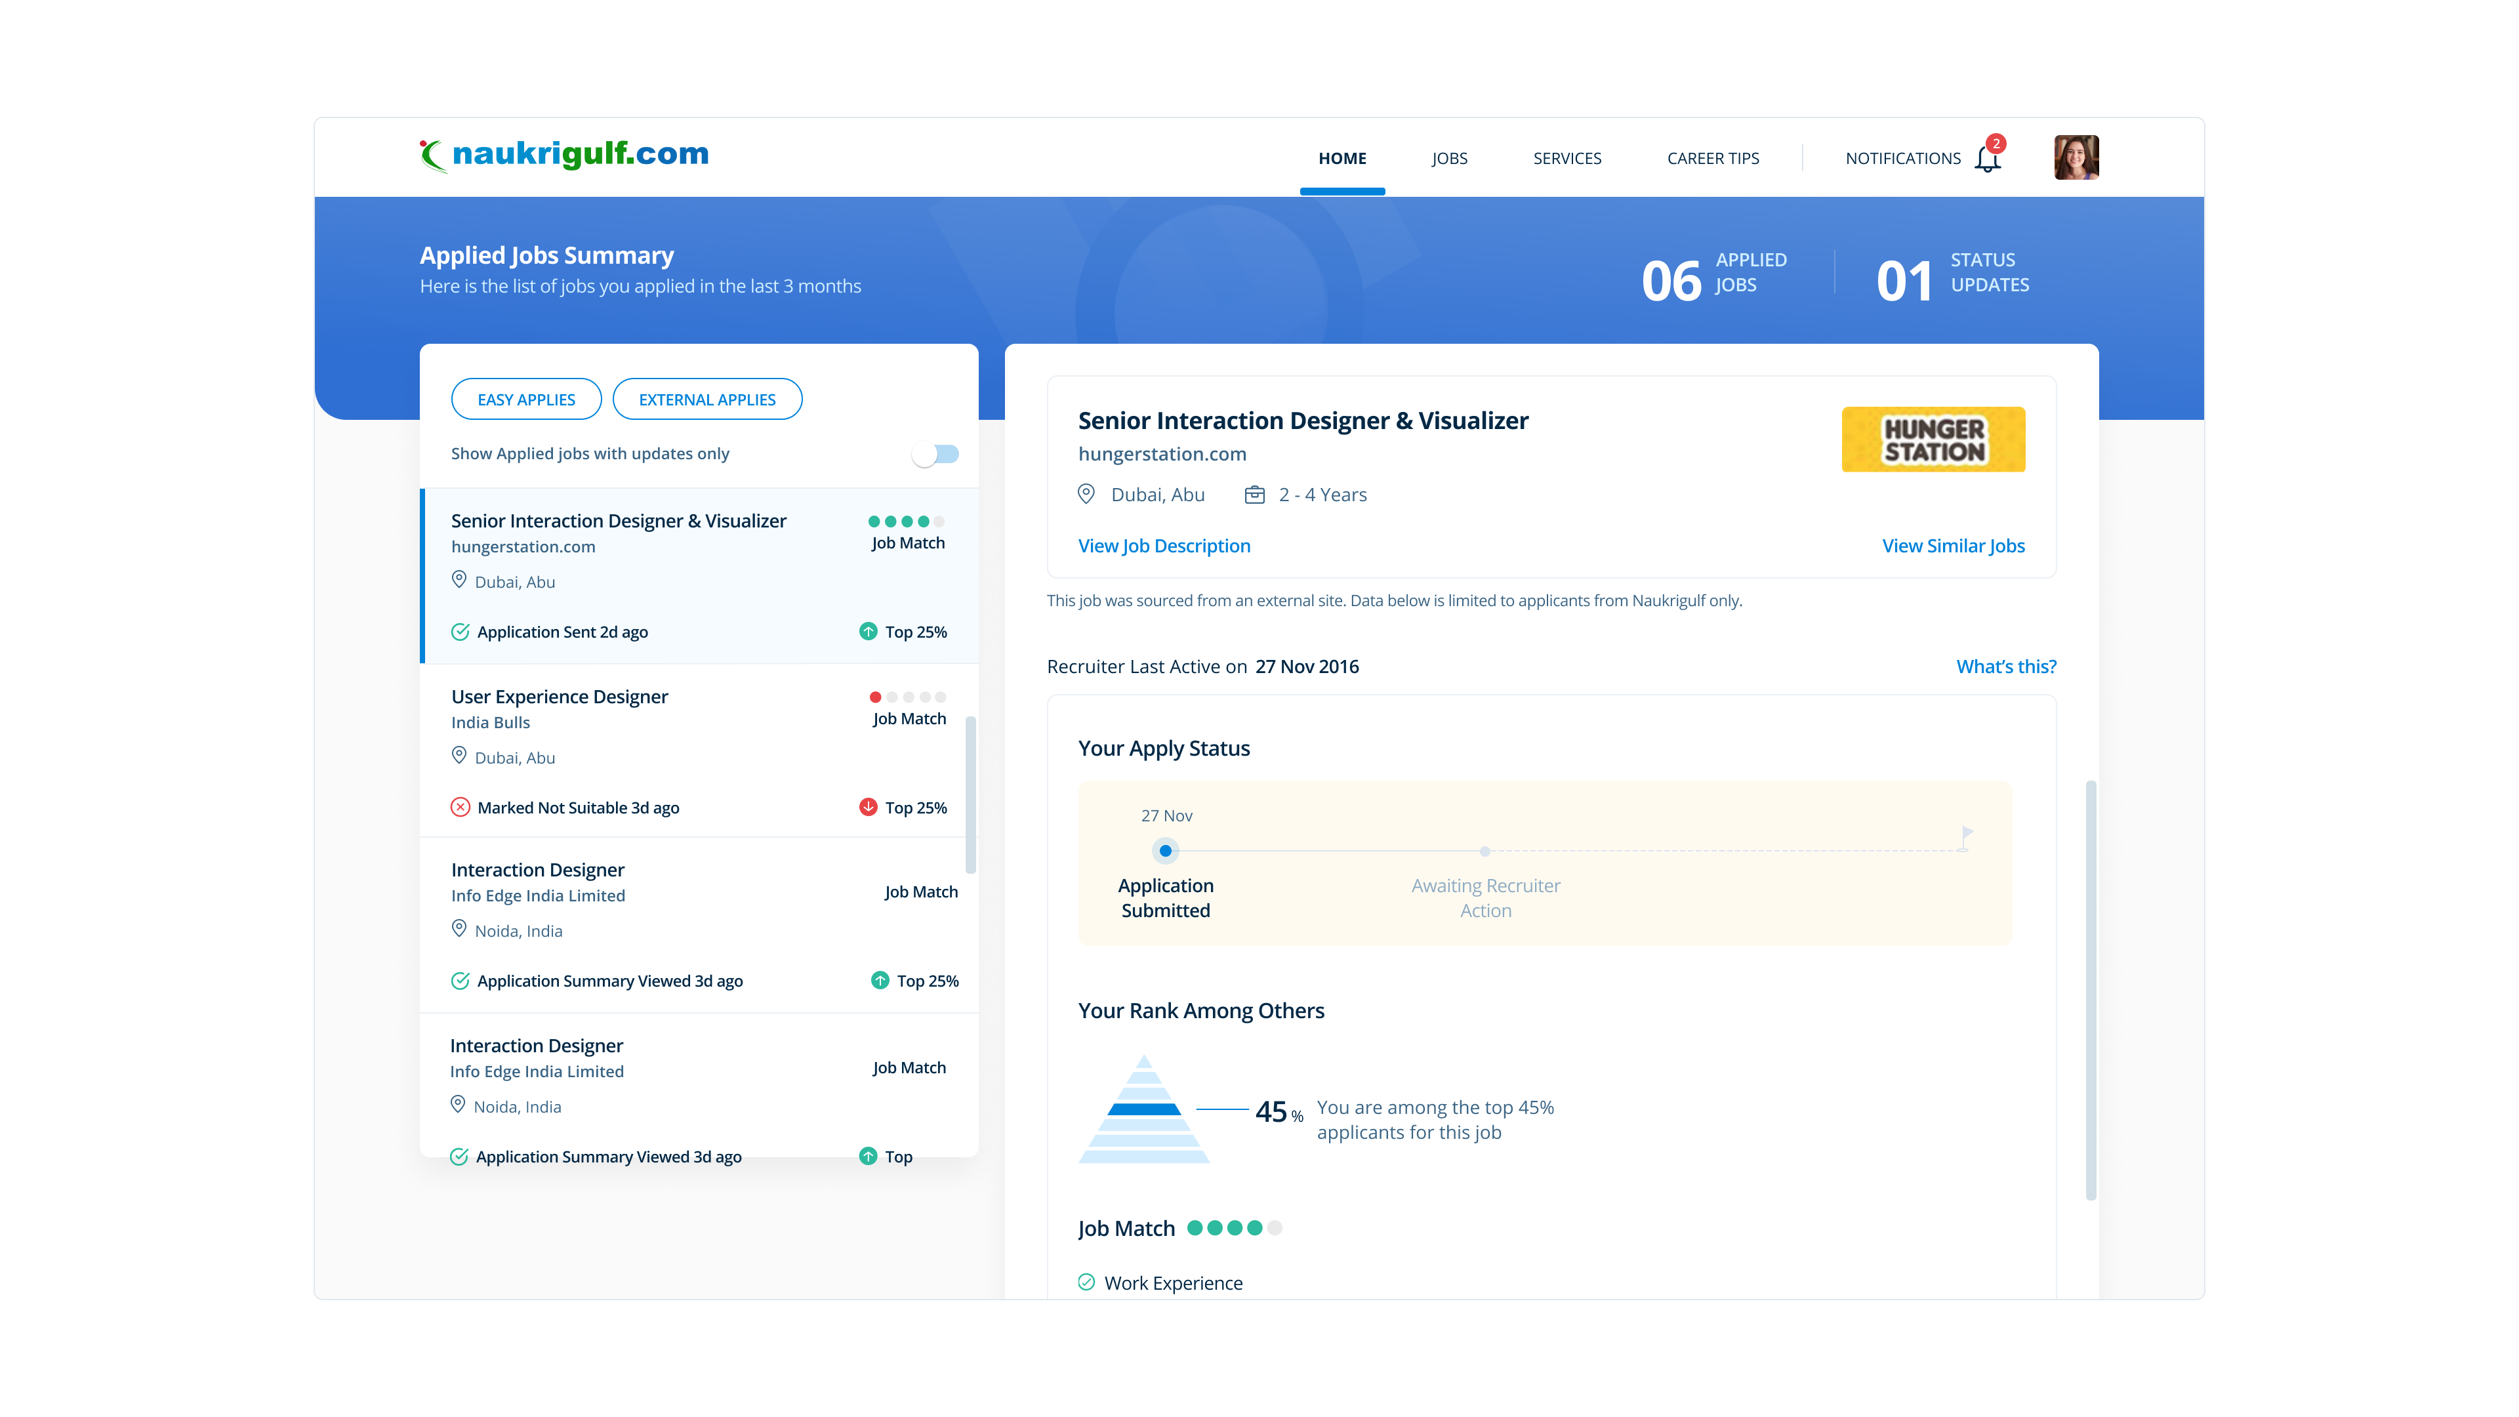
Task: Click green up arrow beside Top 25% on Interaction Designer
Action: click(879, 980)
